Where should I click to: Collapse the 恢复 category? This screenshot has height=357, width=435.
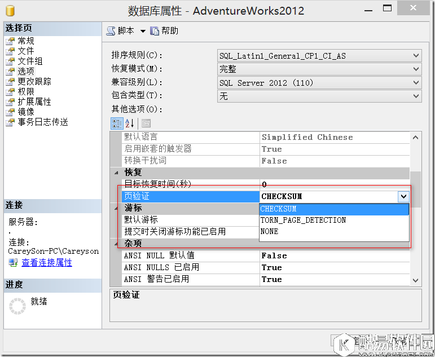click(x=116, y=173)
